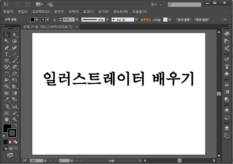Image resolution: width=233 pixels, height=164 pixels.
Task: Open artboard number dropdown
Action: tap(72, 161)
